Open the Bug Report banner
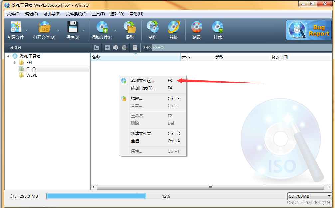335x208 pixels. pyautogui.click(x=309, y=30)
